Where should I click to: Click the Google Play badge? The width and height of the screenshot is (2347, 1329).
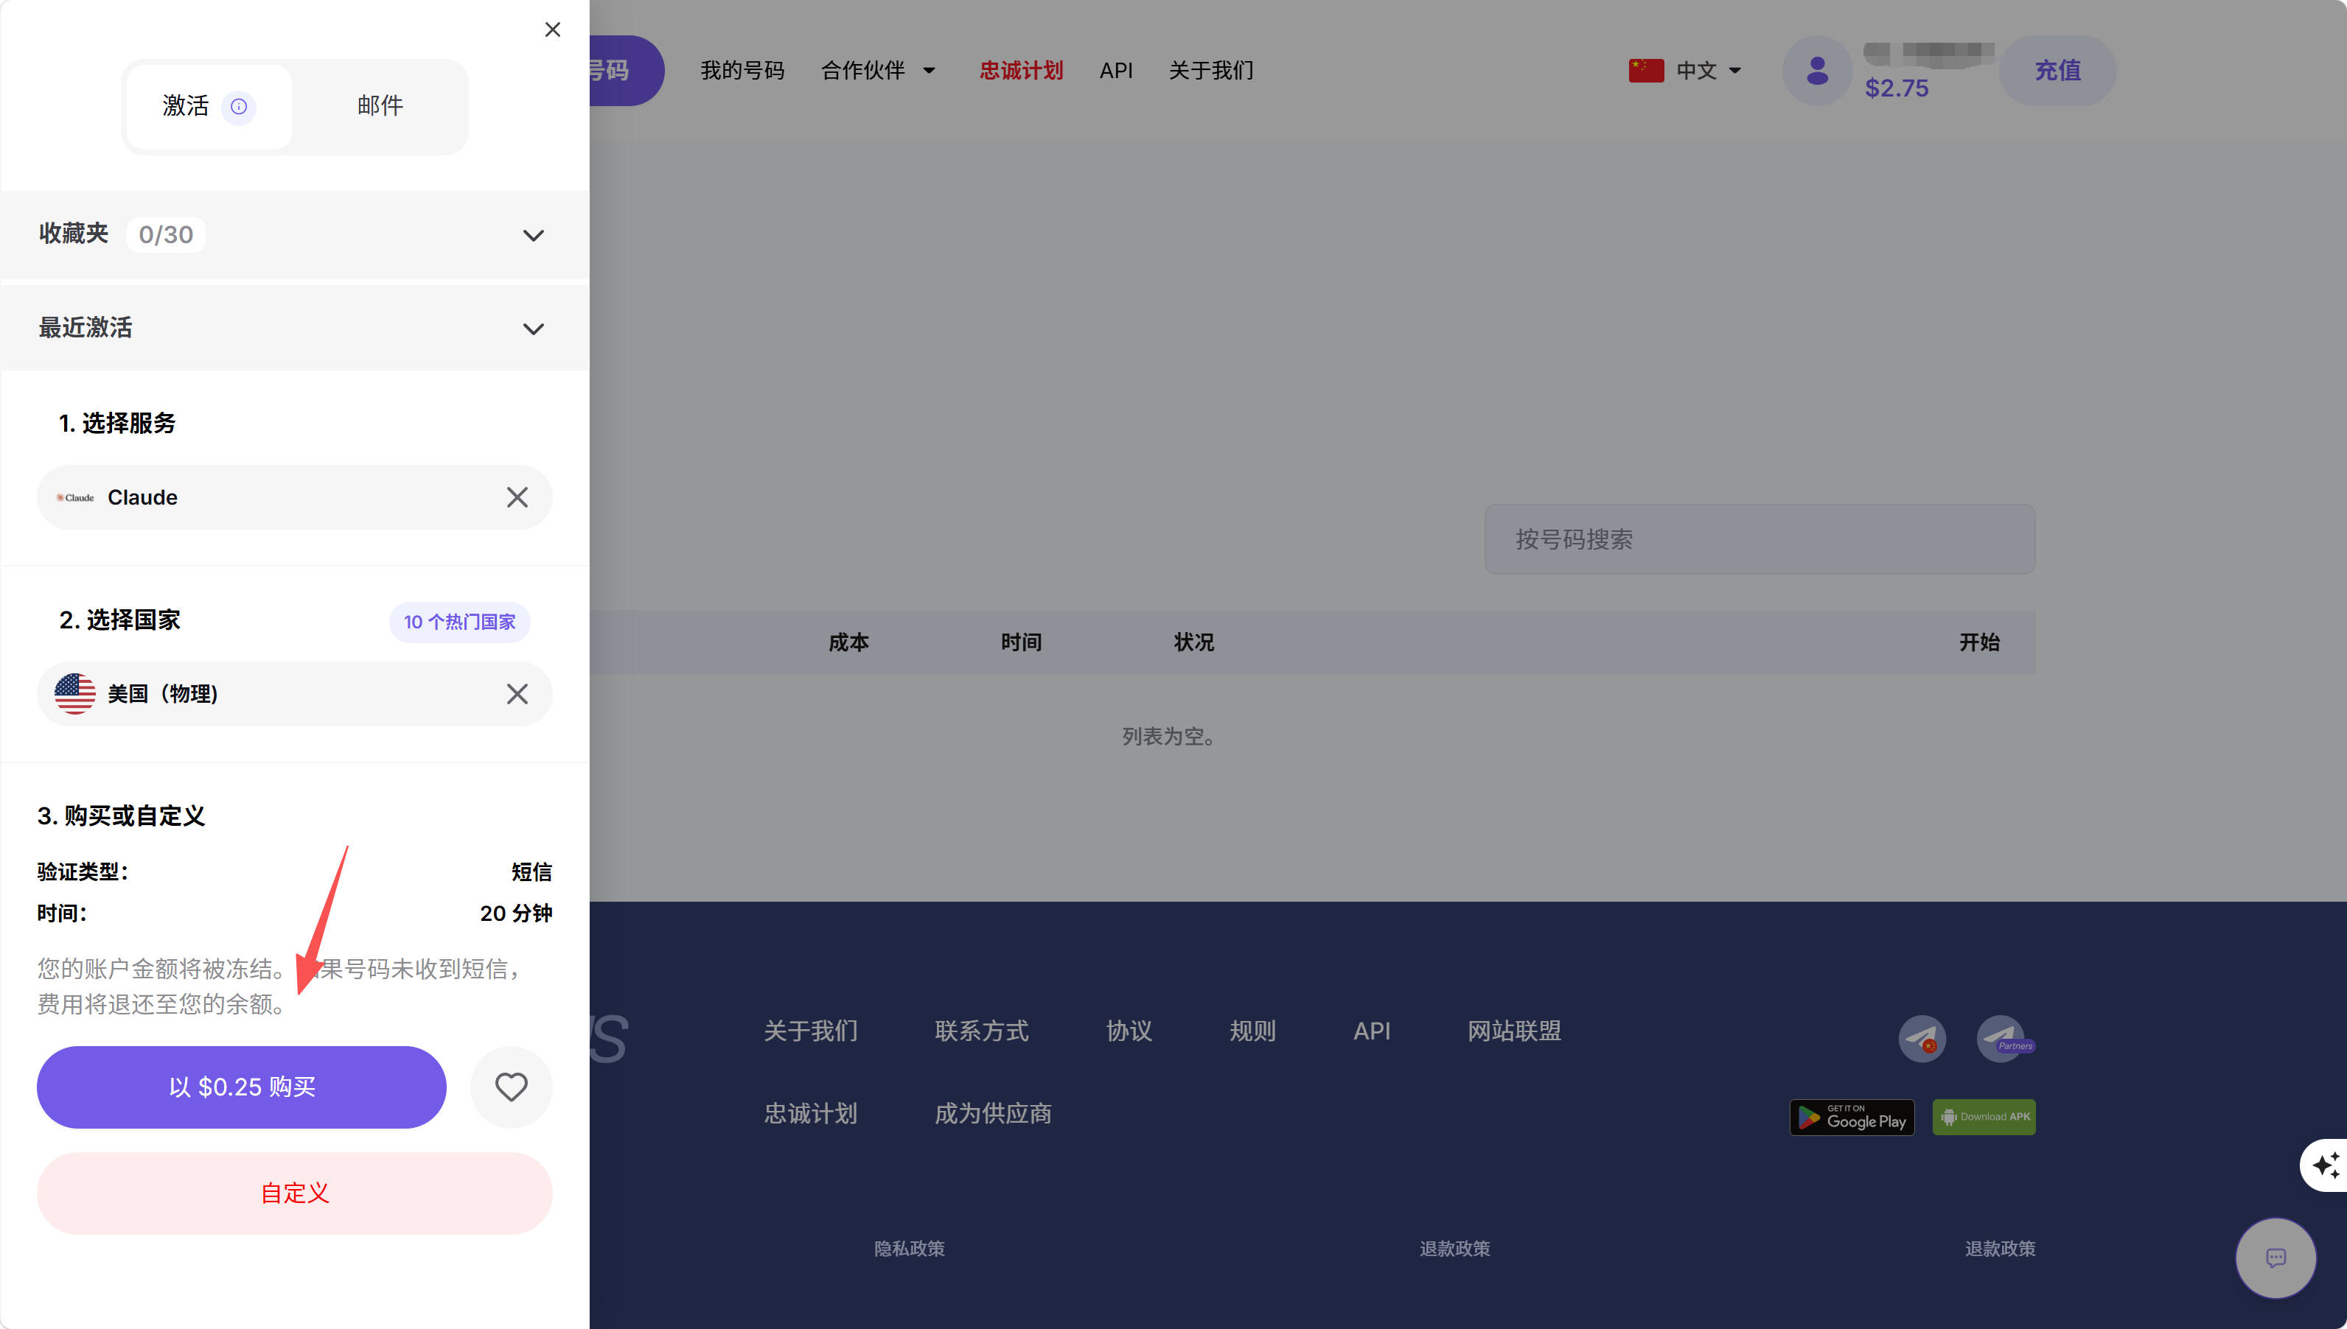(1851, 1118)
